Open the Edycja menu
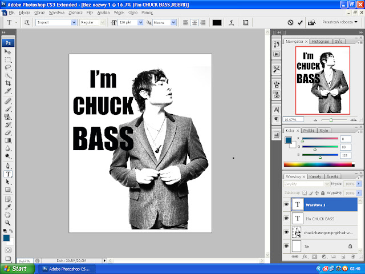 pos(24,13)
